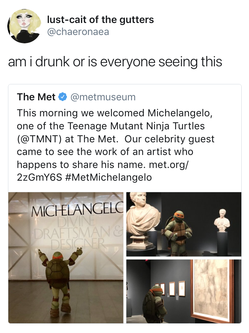The height and width of the screenshot is (333, 249).
Task: Open the photo of the turtle beside marble busts
Action: point(184,224)
